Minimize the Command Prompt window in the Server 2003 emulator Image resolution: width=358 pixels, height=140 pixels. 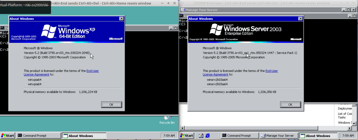tap(350, 16)
